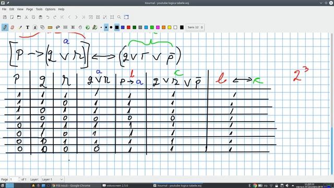Pick the blue color swatch

[x=123, y=27]
